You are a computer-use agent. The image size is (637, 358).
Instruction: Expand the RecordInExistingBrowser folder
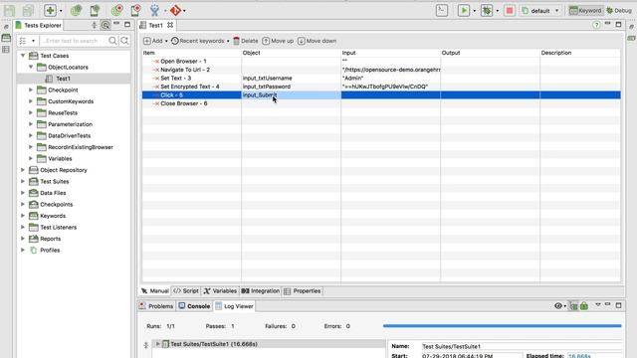31,147
